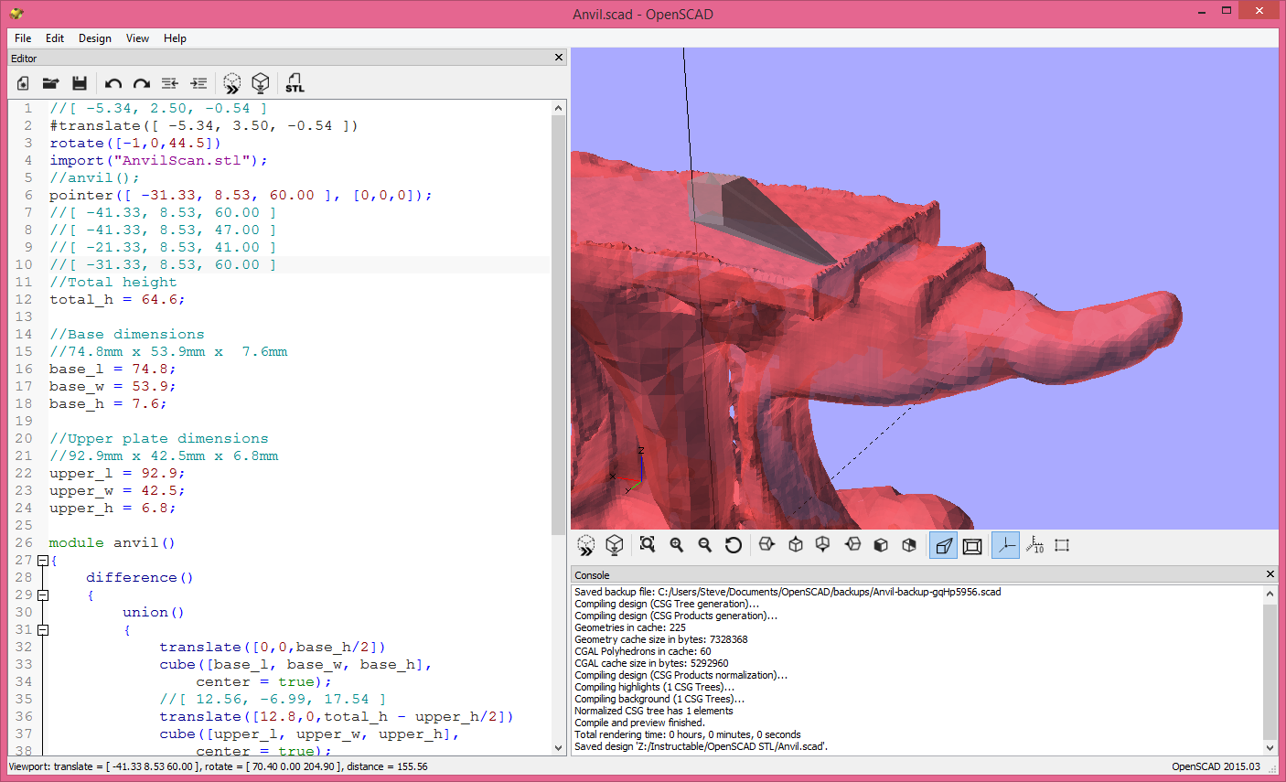The width and height of the screenshot is (1286, 782).
Task: Undo the last code edit
Action: [113, 83]
